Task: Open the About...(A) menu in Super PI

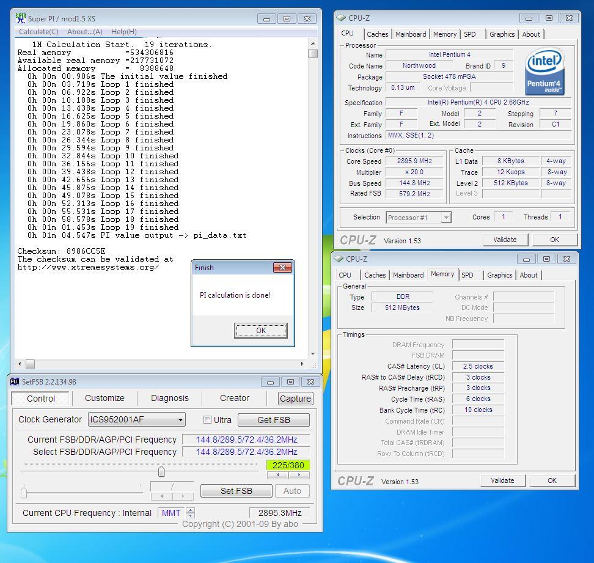Action: (x=85, y=32)
